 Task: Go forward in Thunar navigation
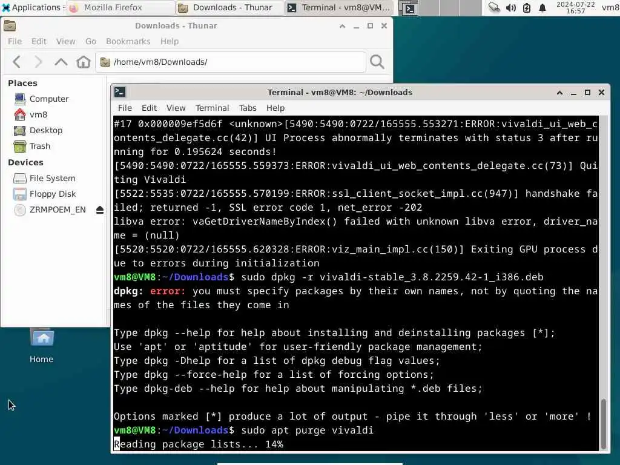click(x=38, y=62)
